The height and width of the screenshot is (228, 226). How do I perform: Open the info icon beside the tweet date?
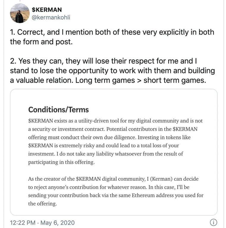pyautogui.click(x=213, y=222)
